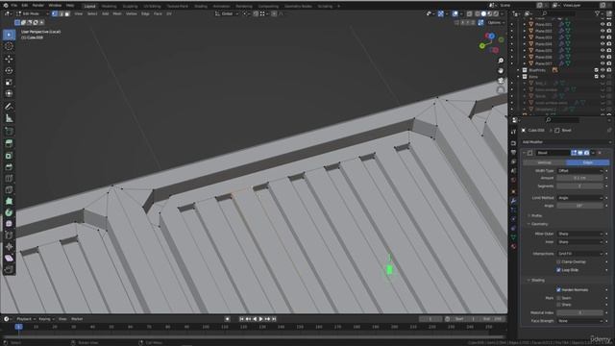This screenshot has height=346, width=615.
Task: Enable Mark Seam checkbox
Action: tap(558, 298)
